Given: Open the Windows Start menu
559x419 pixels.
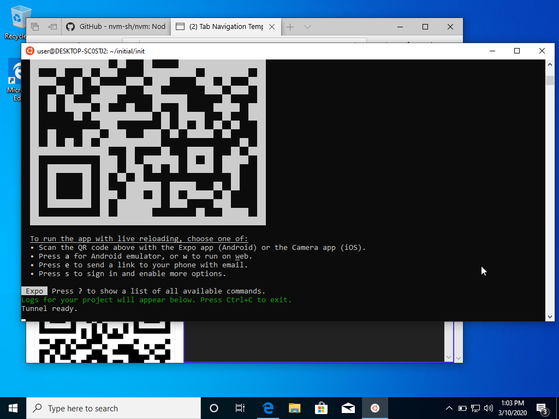Looking at the screenshot, I should point(13,408).
